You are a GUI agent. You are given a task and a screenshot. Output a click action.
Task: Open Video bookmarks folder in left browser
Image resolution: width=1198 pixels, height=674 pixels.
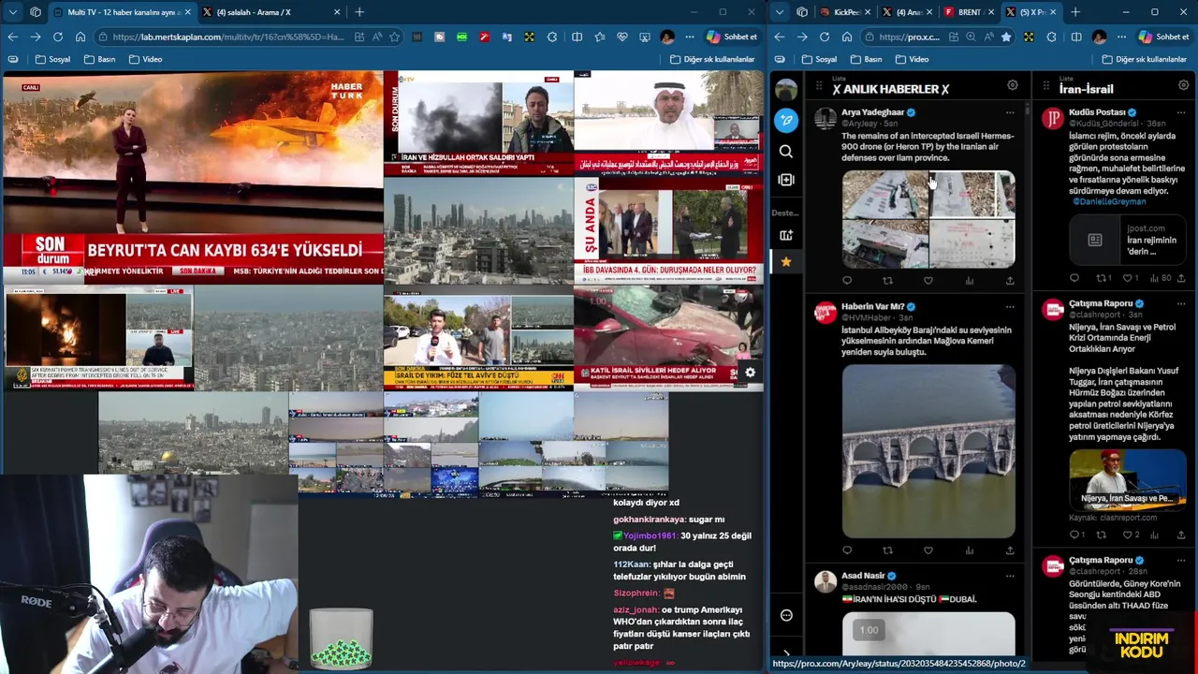coord(145,59)
